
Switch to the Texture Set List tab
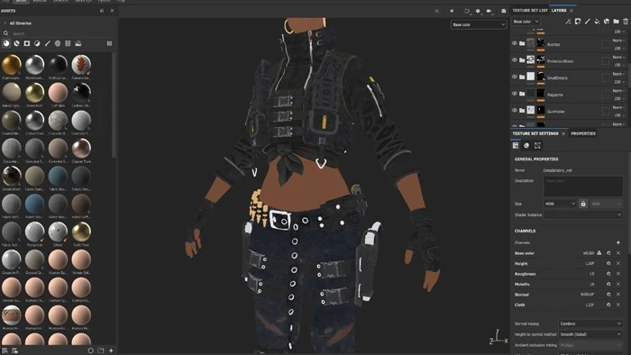coord(530,11)
